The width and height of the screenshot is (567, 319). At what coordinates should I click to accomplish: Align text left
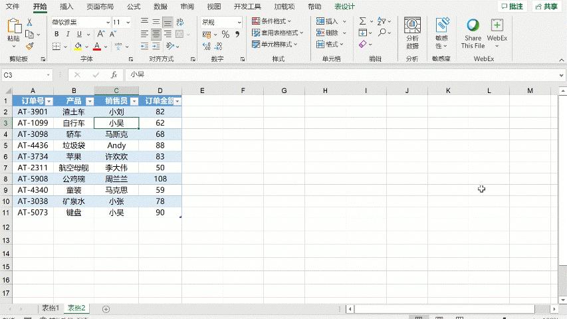click(x=144, y=35)
